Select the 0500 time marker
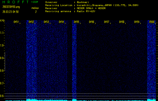This screenshot has height=101, width=158. point(152,22)
